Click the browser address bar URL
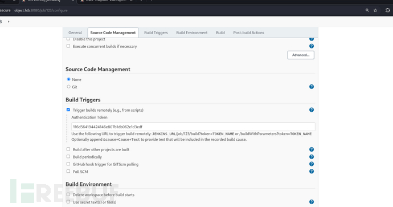393x207 pixels. click(41, 10)
